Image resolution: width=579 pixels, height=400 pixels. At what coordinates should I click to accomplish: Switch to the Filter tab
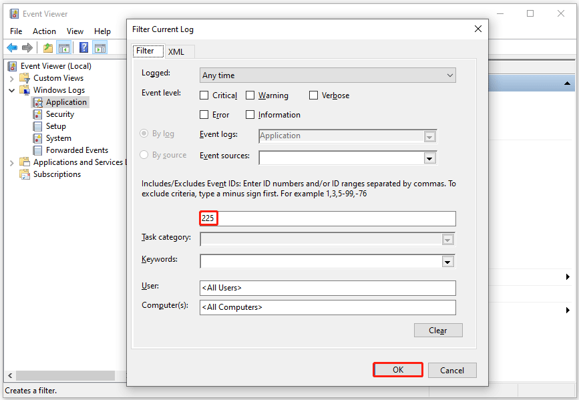tap(148, 51)
